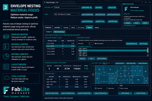
Task: Click the Local & Secure cloud icon
Action: pyautogui.click(x=7, y=78)
